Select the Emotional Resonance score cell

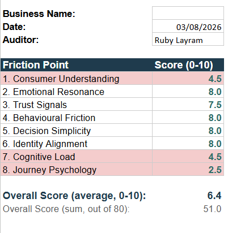(x=188, y=92)
